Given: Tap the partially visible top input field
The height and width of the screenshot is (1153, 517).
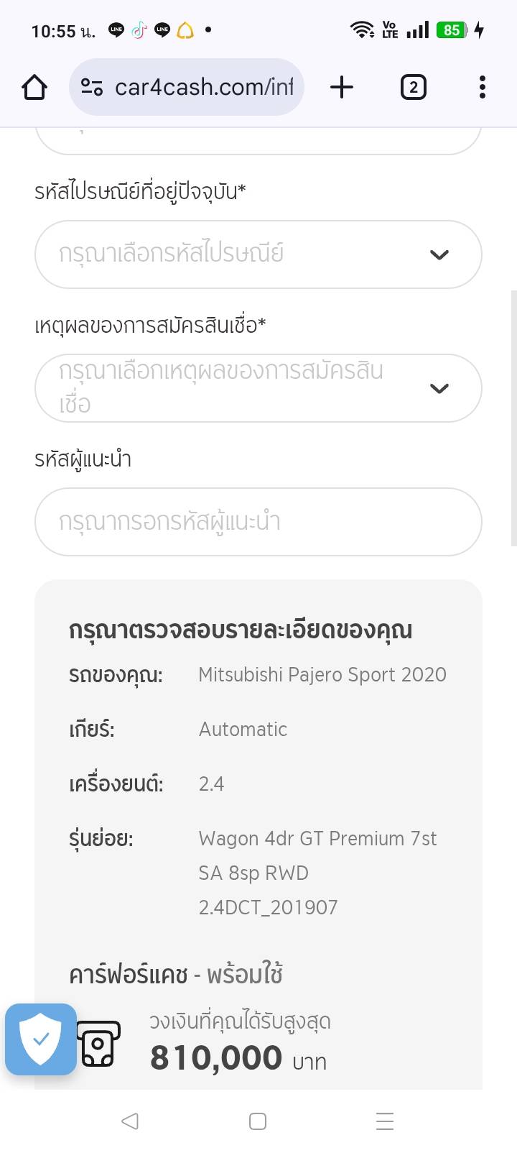Looking at the screenshot, I should pos(258,139).
